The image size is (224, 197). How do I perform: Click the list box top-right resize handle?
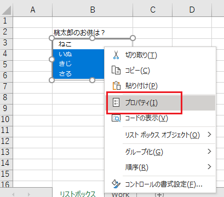(133, 38)
